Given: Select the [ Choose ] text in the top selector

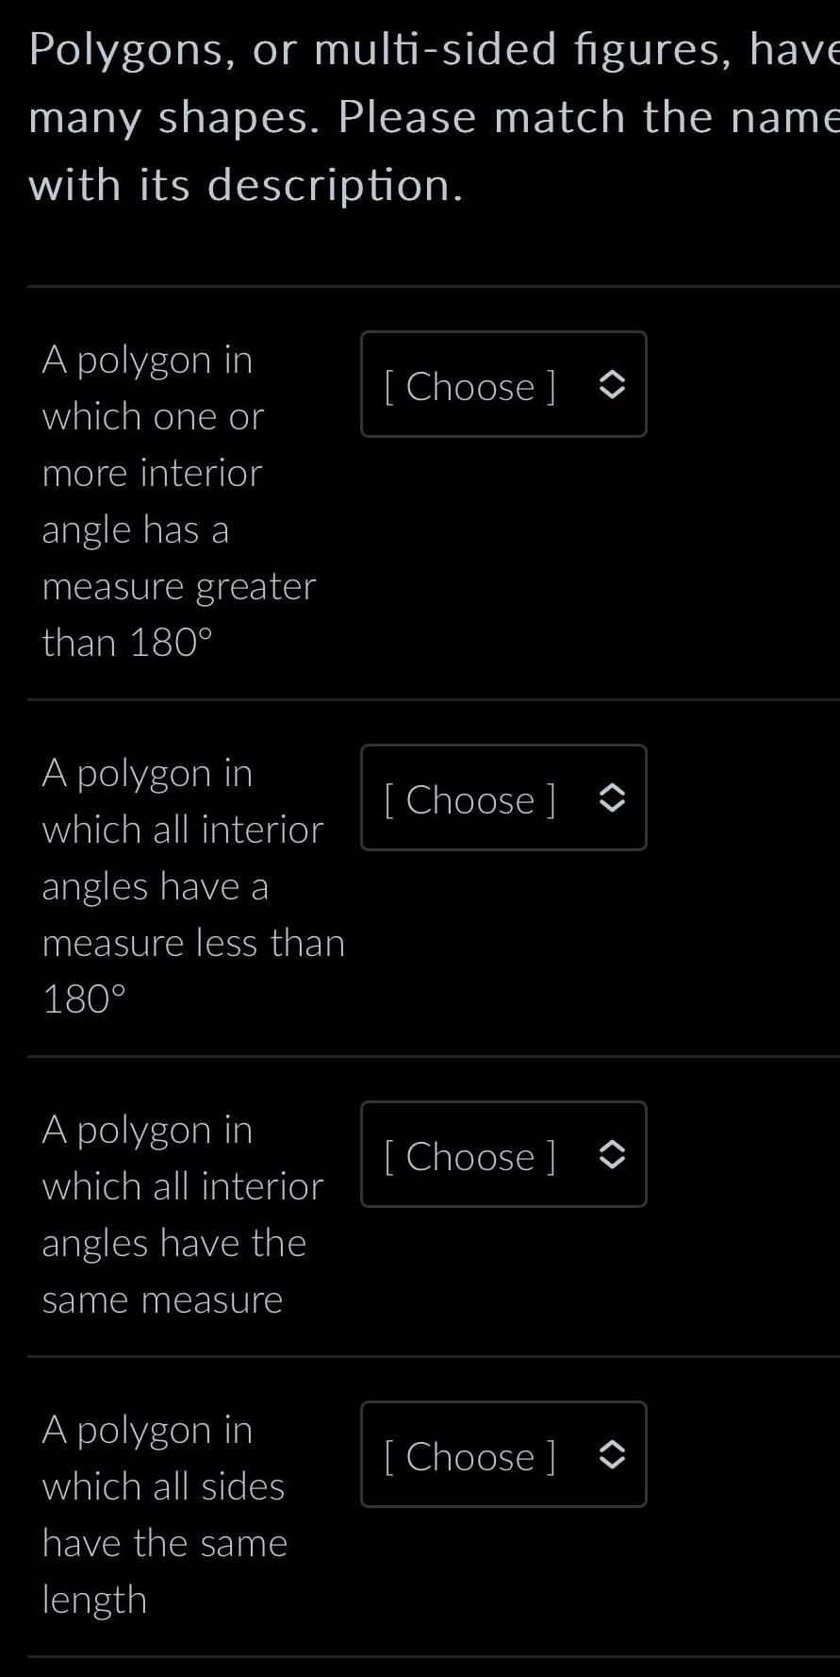Looking at the screenshot, I should coord(469,385).
